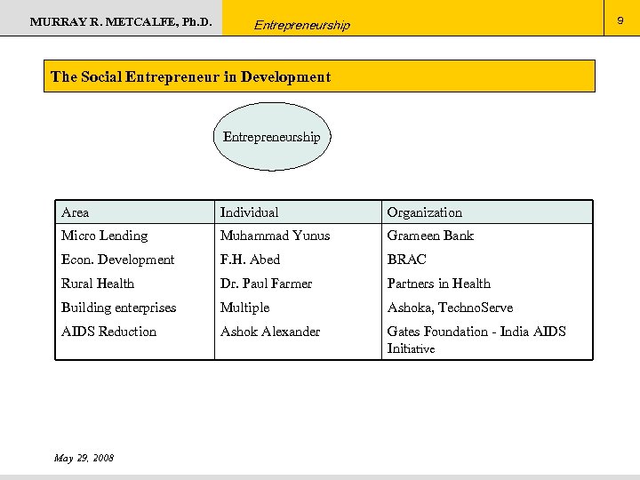Select the name Dr. Paul Farmer
Viewport: 640px width, 480px height.
pyautogui.click(x=266, y=284)
